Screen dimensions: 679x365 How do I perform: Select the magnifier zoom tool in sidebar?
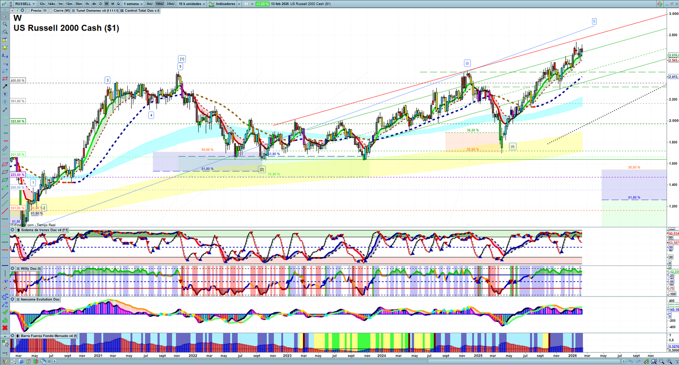5,24
